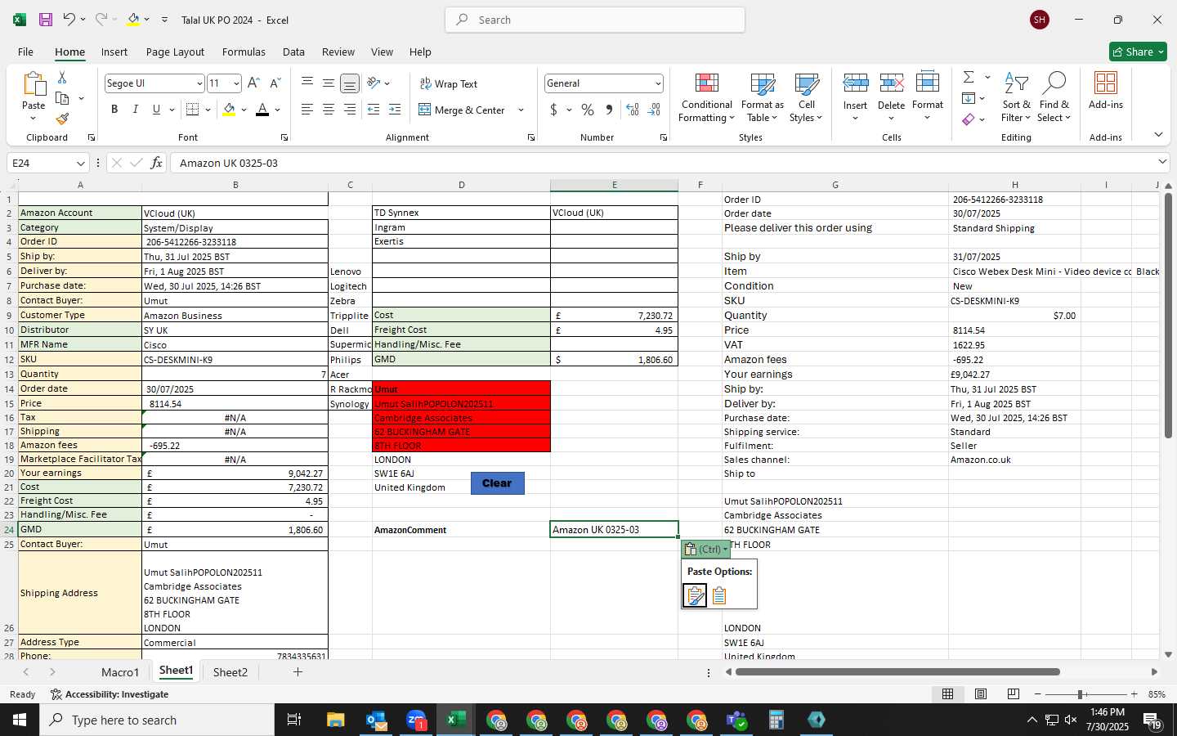Open Conditional Formatting menu
The height and width of the screenshot is (736, 1177).
click(x=706, y=98)
